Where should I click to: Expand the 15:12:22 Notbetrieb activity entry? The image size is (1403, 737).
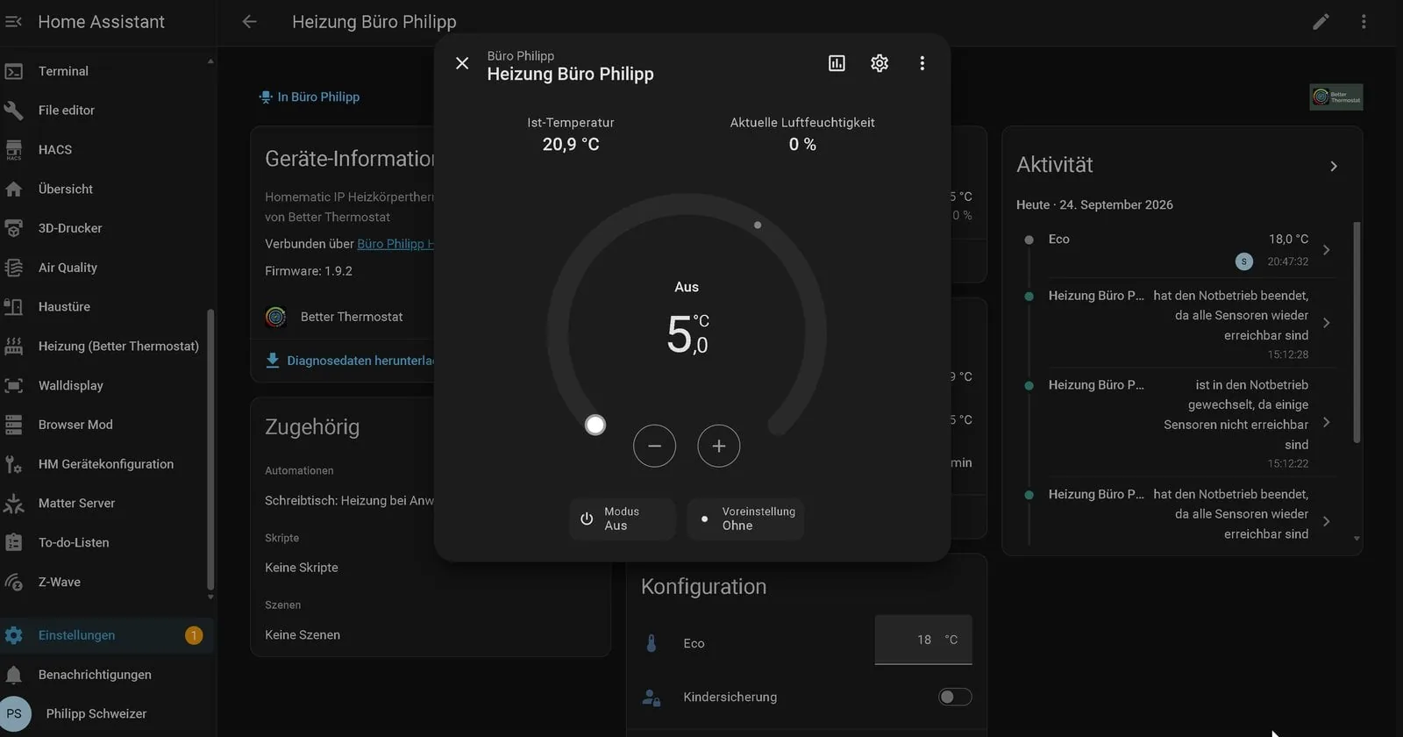coord(1326,423)
